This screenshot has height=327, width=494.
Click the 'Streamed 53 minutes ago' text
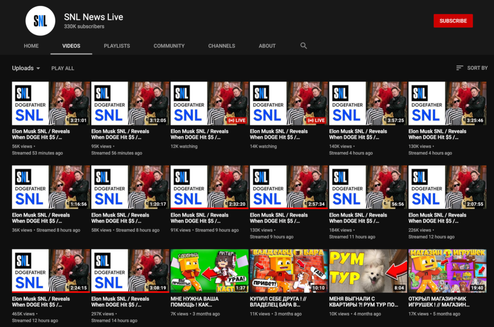(38, 153)
